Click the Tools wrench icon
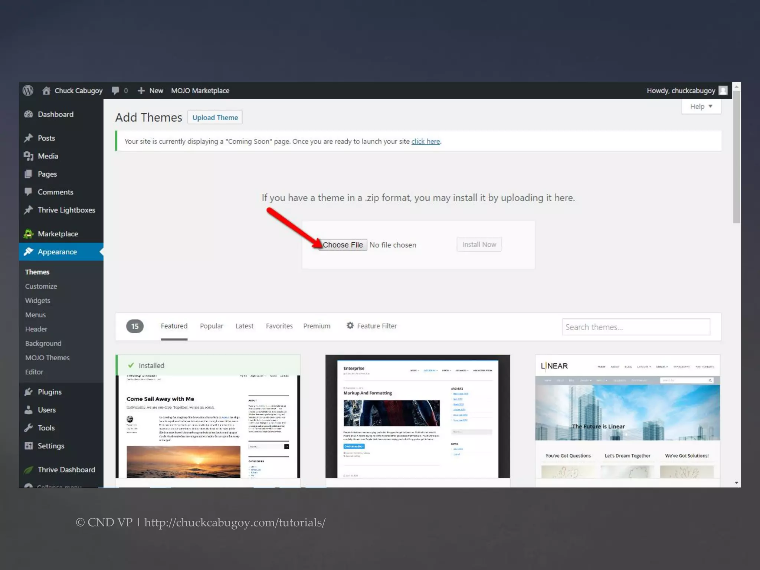Viewport: 760px width, 570px height. click(x=29, y=428)
